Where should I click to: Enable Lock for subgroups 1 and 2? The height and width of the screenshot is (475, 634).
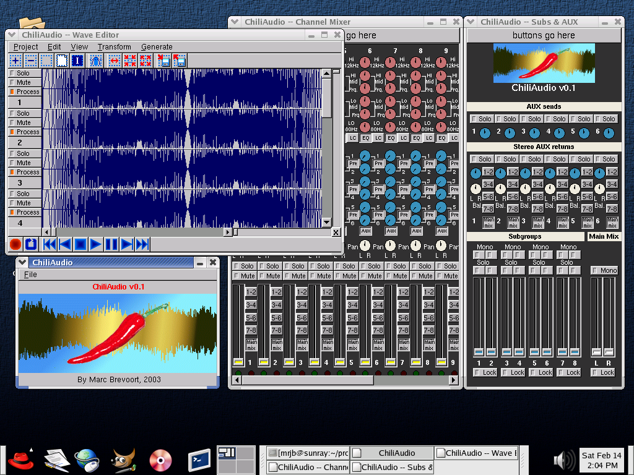tap(485, 372)
